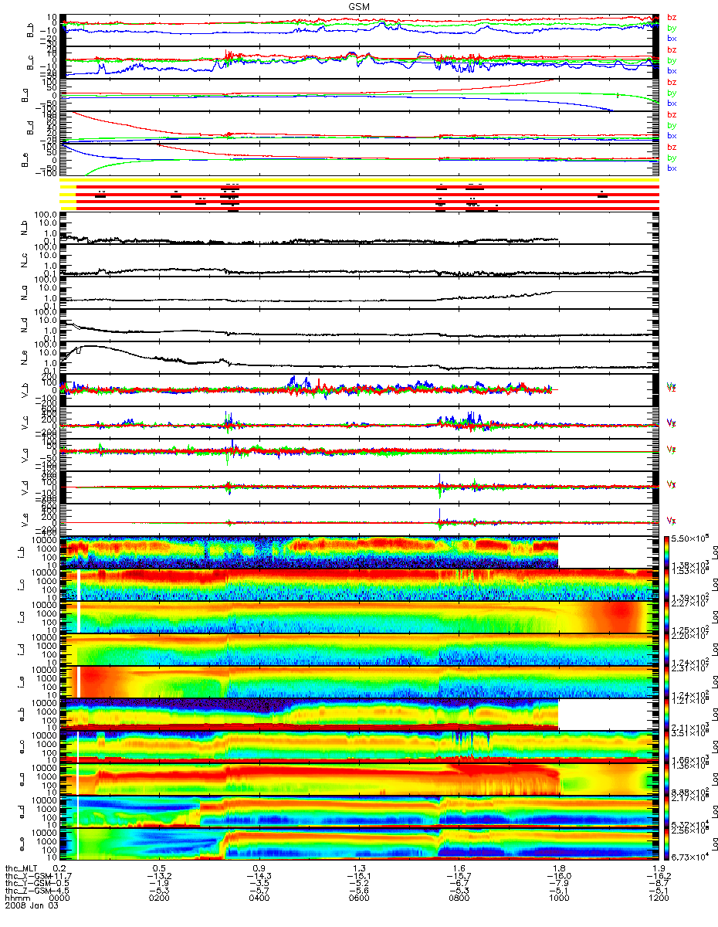Click the hhmm time axis label
This screenshot has height=927, width=718.
(16, 898)
